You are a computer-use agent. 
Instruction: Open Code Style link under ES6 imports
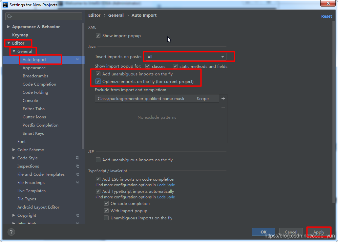pos(166,185)
